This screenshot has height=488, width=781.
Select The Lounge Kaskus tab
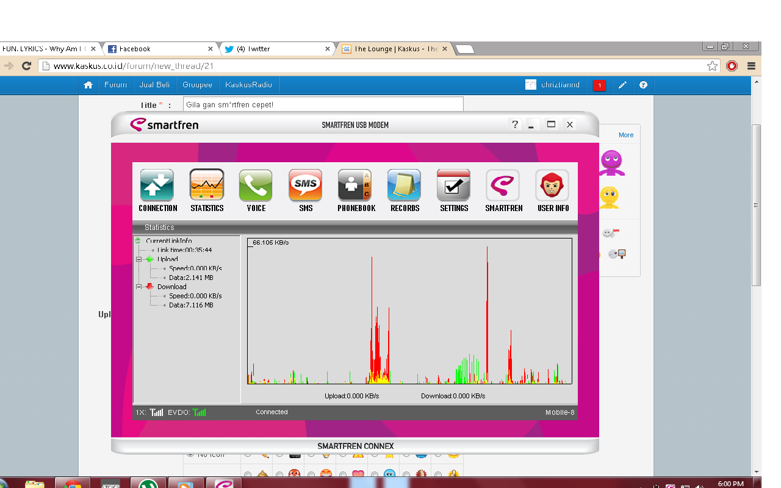tap(395, 49)
